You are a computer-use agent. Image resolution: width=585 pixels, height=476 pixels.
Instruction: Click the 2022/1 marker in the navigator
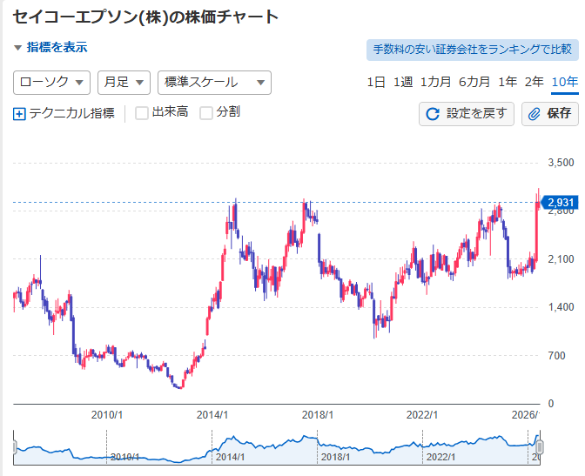440,457
